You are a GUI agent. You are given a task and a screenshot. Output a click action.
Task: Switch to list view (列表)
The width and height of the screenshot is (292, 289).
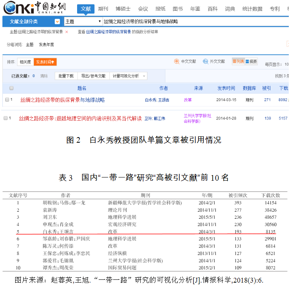point(238,62)
